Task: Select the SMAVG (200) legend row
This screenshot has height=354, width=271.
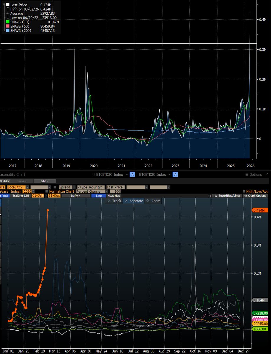Action: tap(31, 30)
